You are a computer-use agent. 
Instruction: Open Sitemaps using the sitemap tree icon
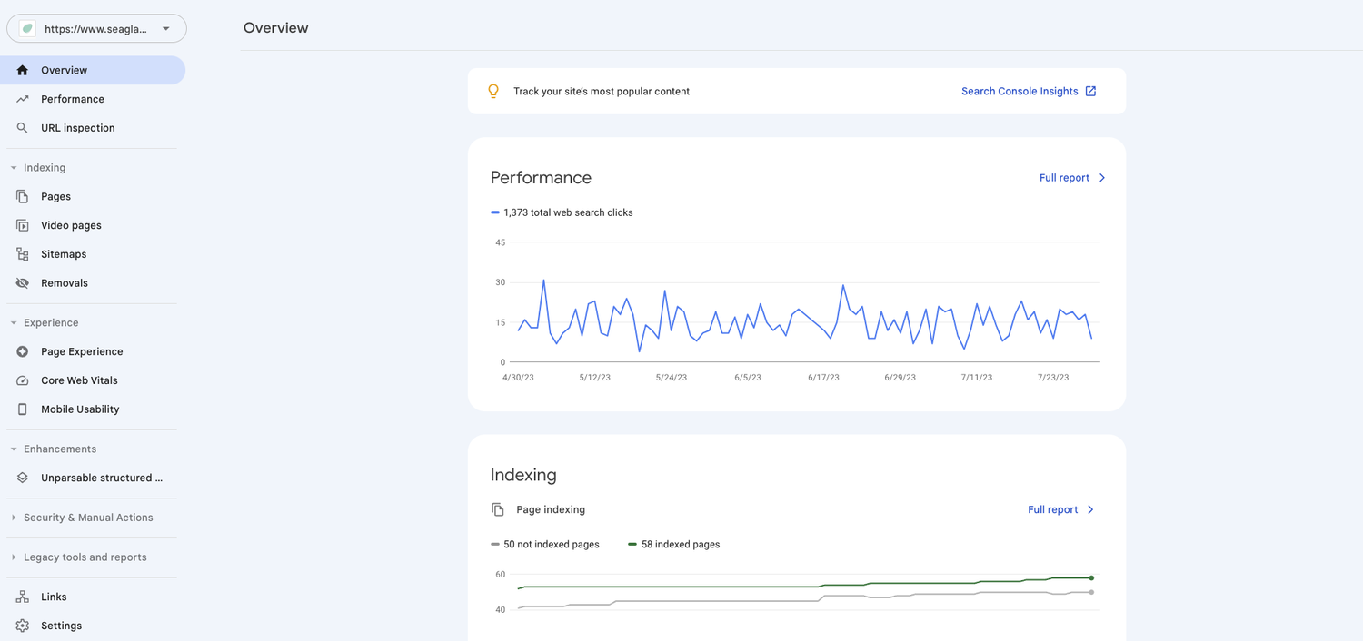tap(21, 254)
